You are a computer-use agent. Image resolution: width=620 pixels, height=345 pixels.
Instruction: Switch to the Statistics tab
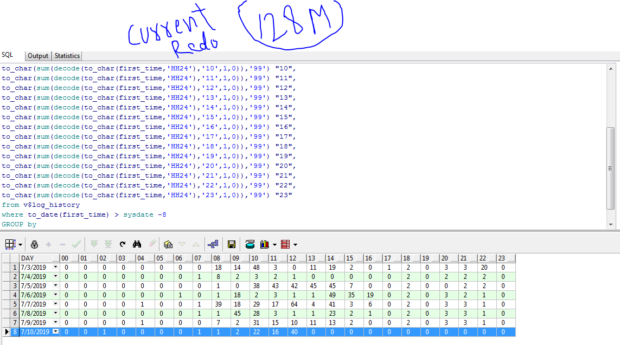[67, 56]
